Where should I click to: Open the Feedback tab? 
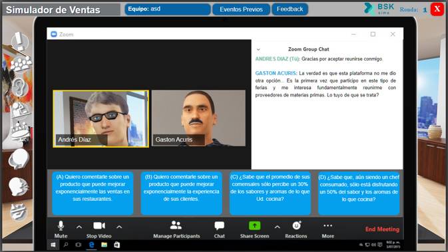[290, 9]
